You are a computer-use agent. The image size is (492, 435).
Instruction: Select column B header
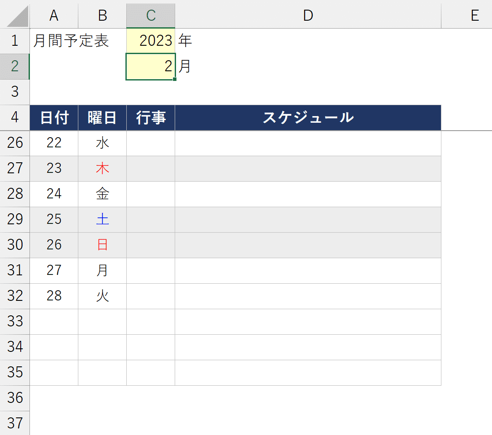tap(102, 15)
